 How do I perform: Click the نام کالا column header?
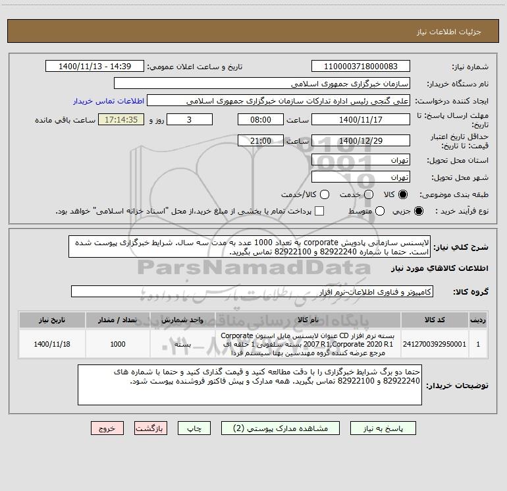[308, 320]
